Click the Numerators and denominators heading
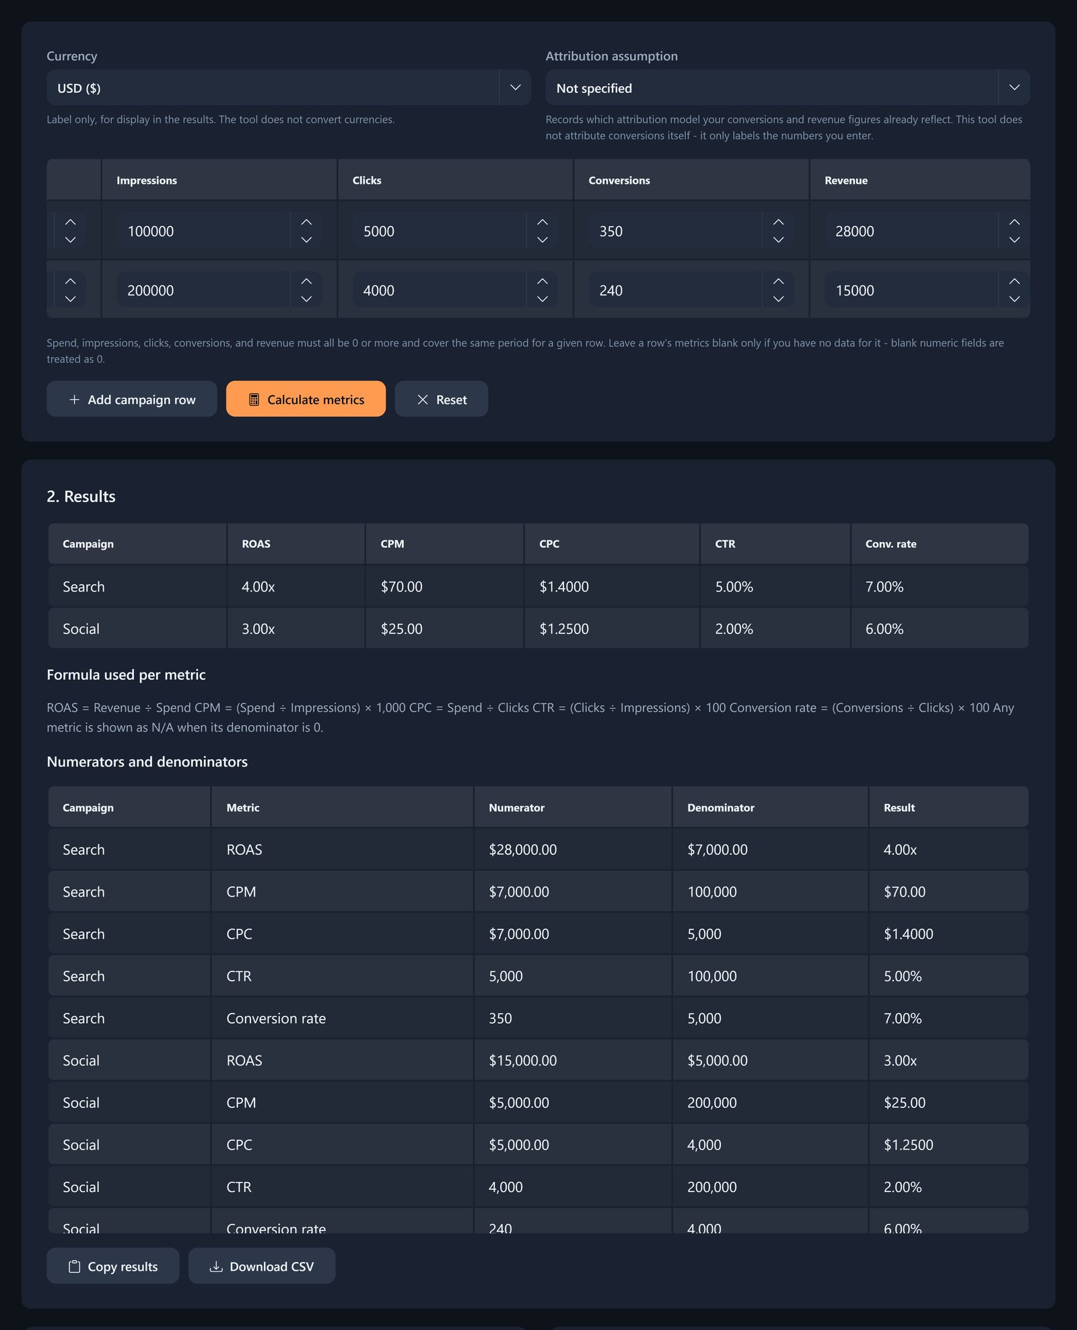Image resolution: width=1077 pixels, height=1330 pixels. click(147, 761)
